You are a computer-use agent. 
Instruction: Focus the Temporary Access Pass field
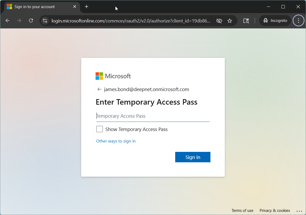(153, 116)
